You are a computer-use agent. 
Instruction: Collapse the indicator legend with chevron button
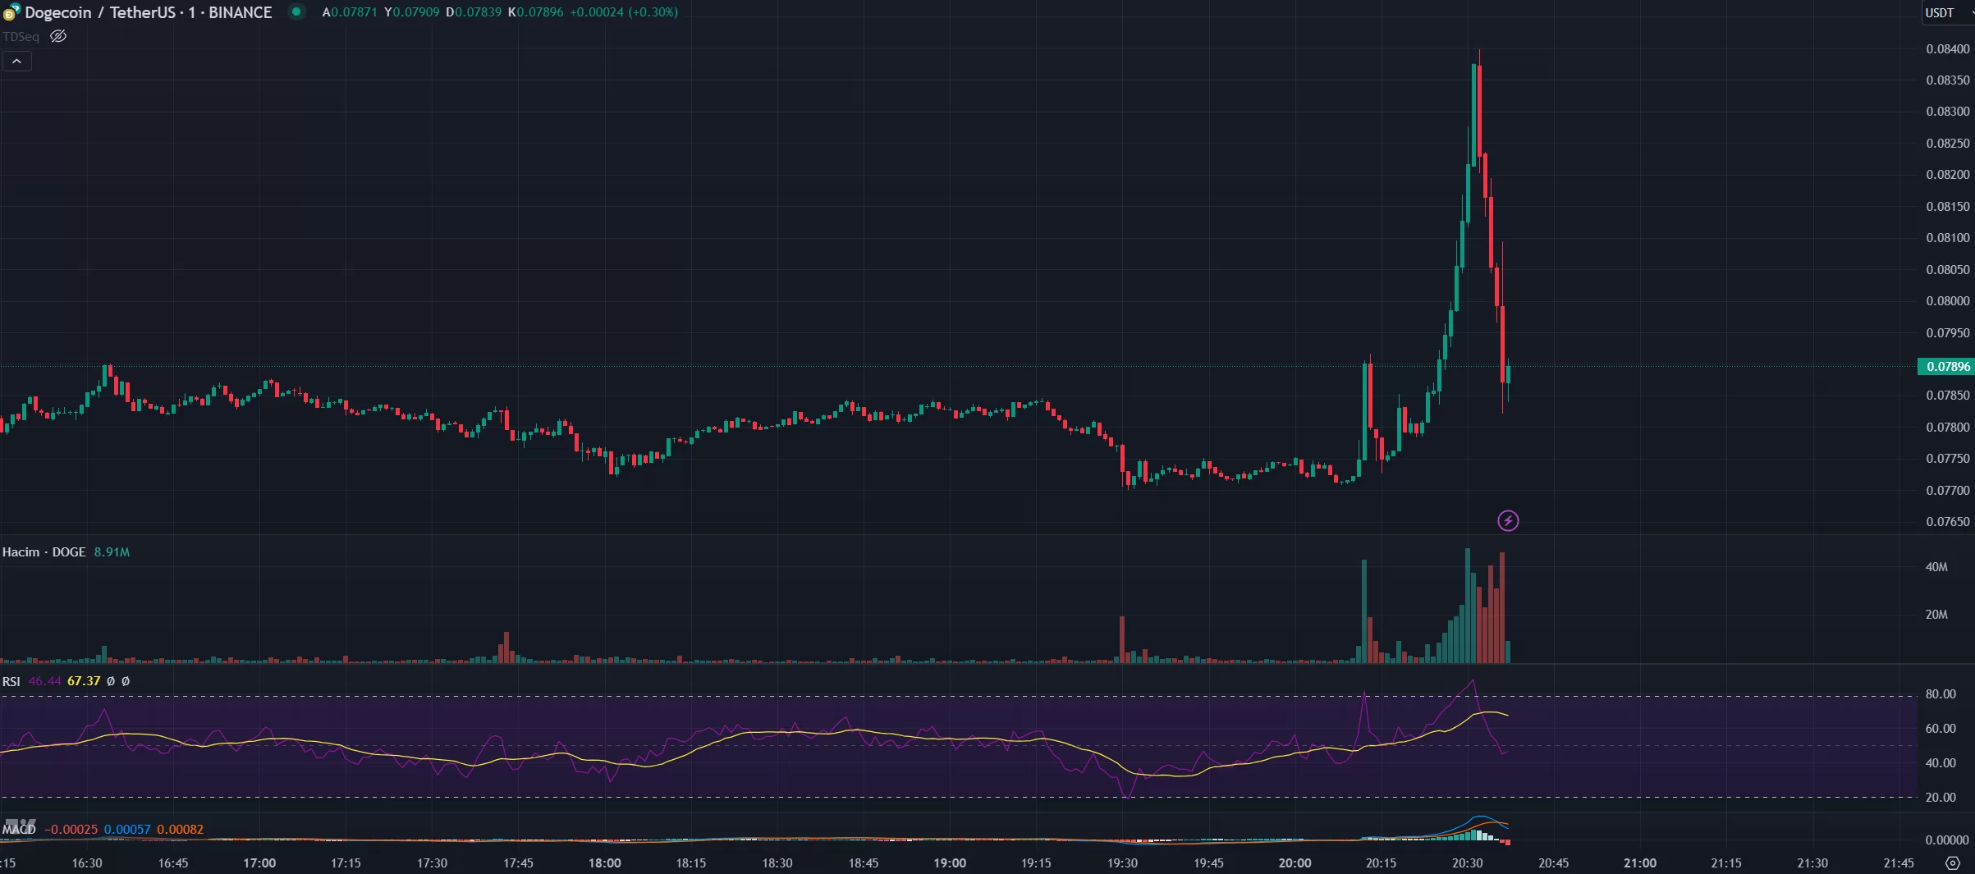click(x=16, y=62)
